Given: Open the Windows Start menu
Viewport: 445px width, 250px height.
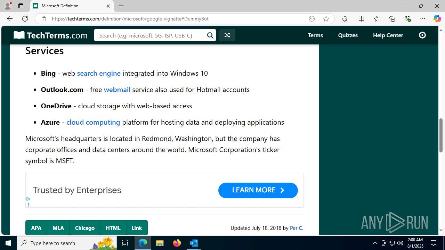Looking at the screenshot, I should coord(8,243).
